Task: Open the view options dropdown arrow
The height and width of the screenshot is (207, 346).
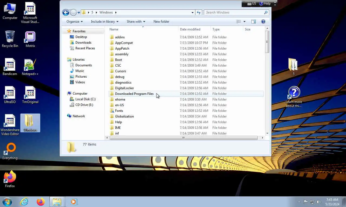Action: click(x=244, y=22)
